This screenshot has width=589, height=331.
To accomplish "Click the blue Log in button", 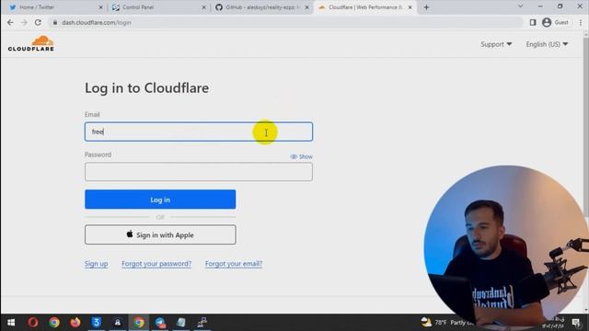I will pos(160,200).
